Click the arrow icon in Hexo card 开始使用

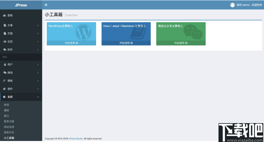point(132,43)
